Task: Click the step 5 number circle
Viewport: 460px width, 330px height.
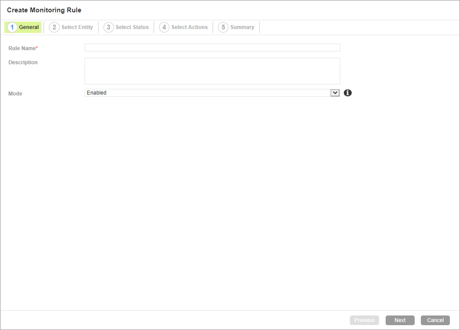Action: pyautogui.click(x=223, y=27)
